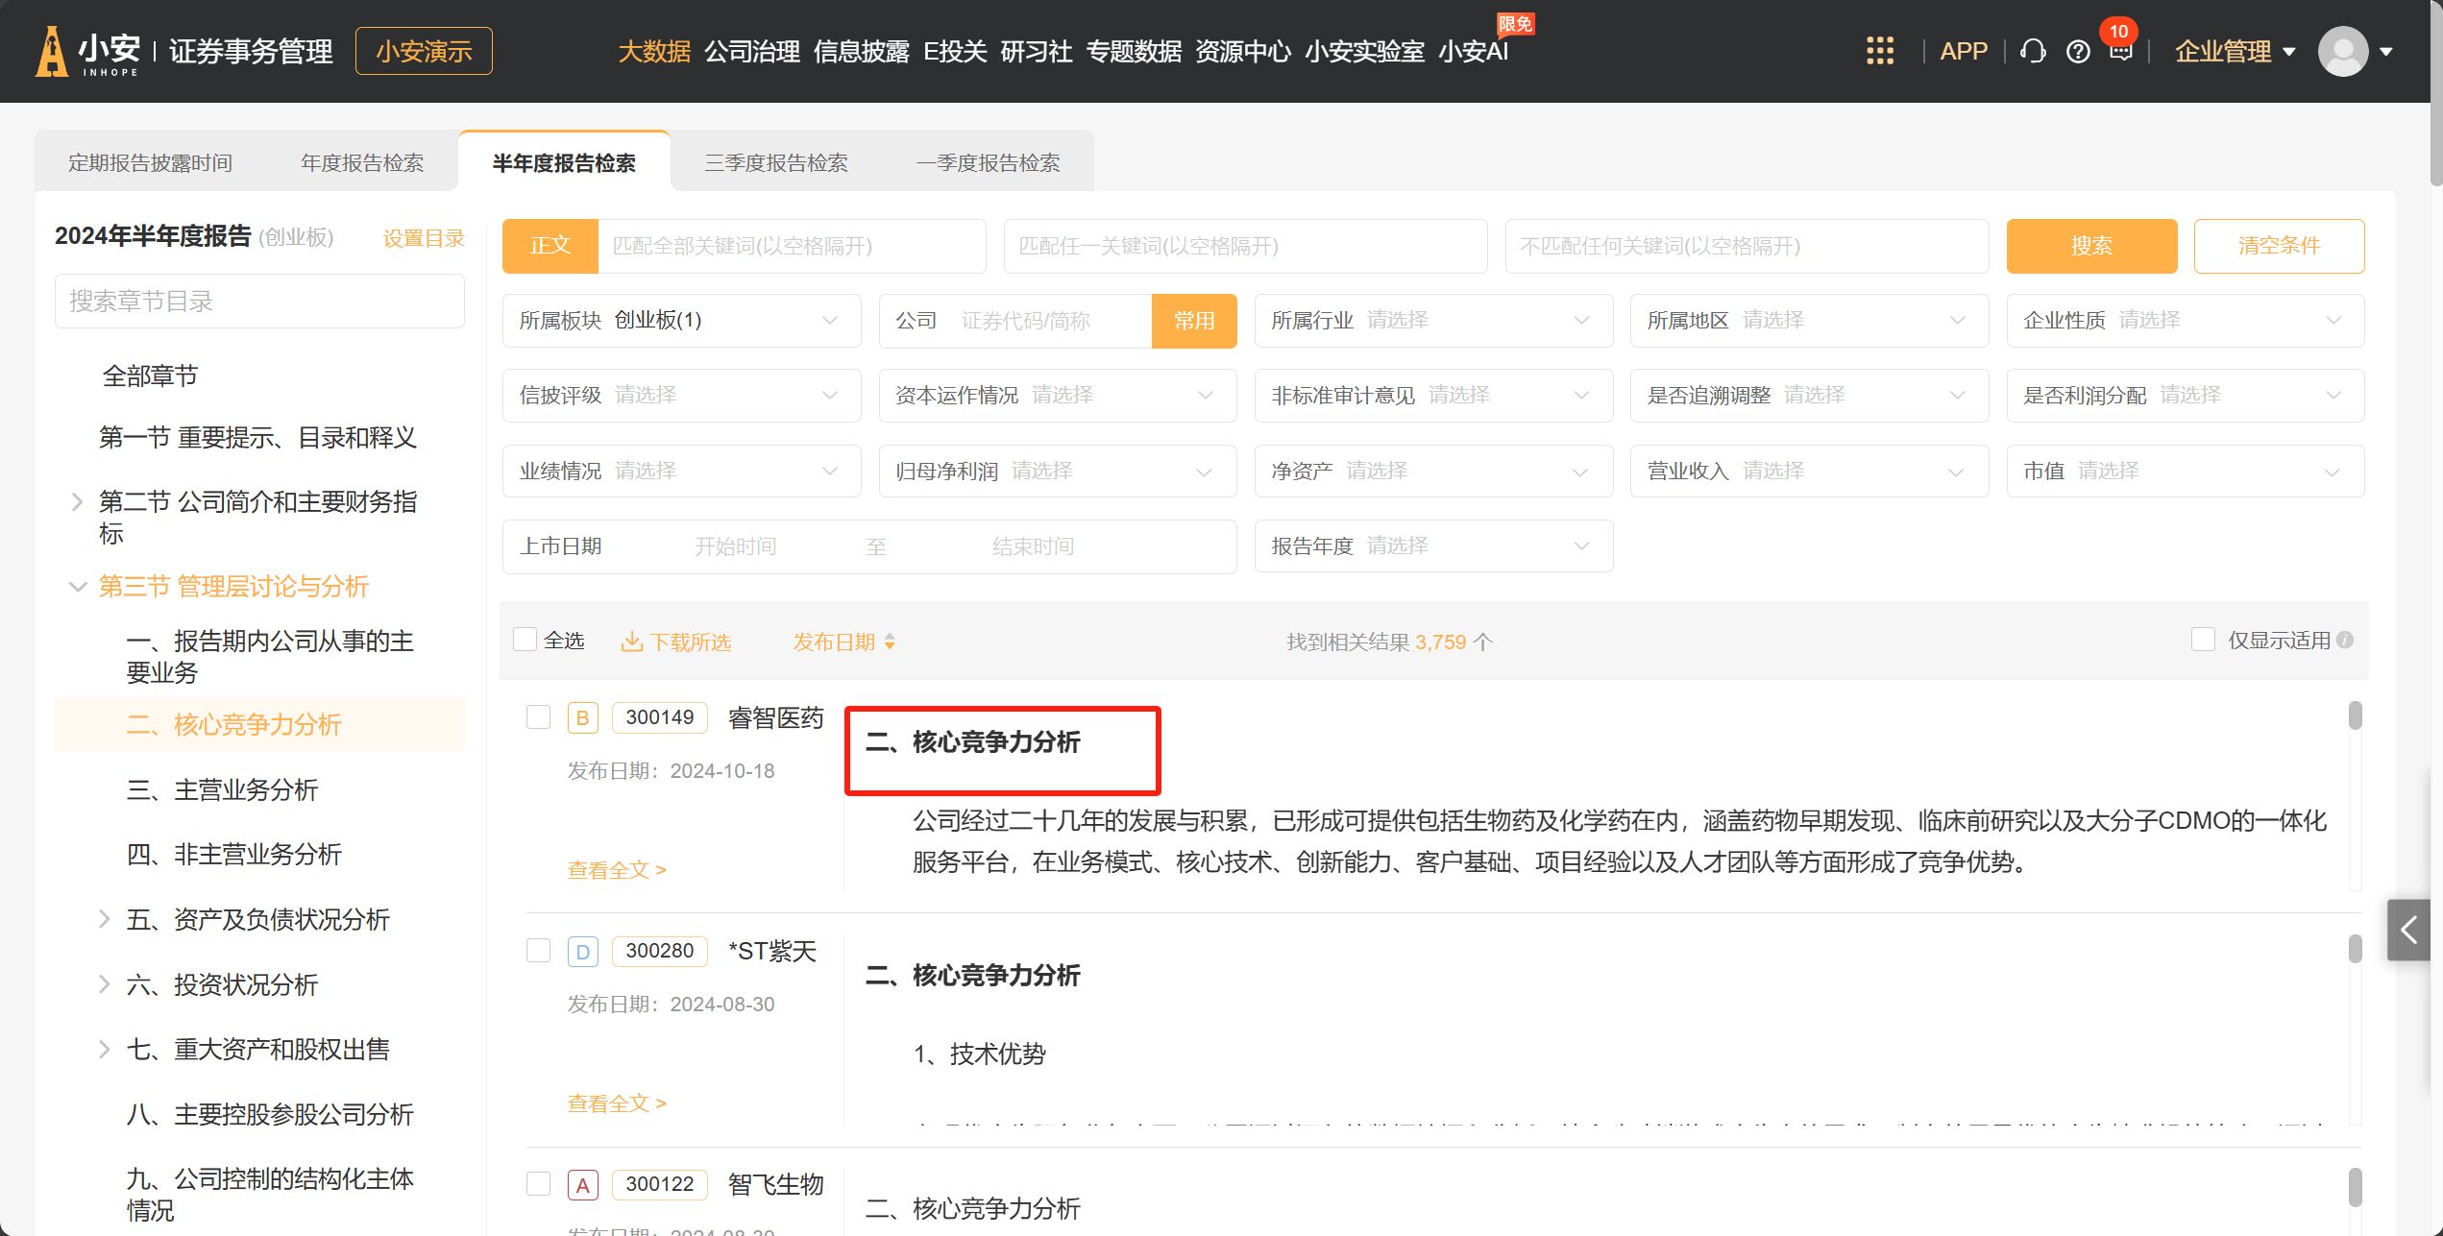The width and height of the screenshot is (2443, 1236).
Task: Click the 小安 INHOPE logo
Action: [87, 51]
